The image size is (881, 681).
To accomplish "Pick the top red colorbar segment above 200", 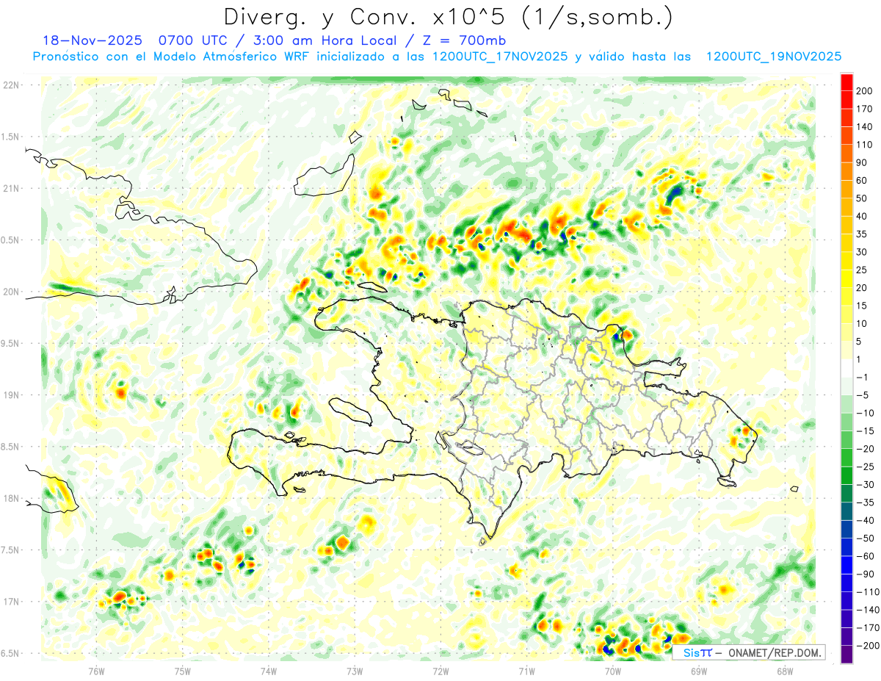I will pyautogui.click(x=846, y=83).
